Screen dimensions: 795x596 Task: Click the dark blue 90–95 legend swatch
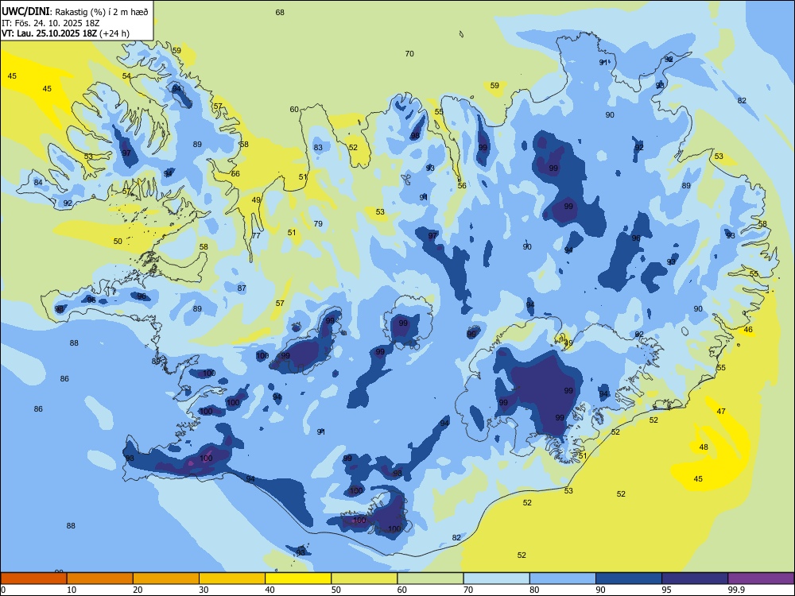click(x=629, y=579)
